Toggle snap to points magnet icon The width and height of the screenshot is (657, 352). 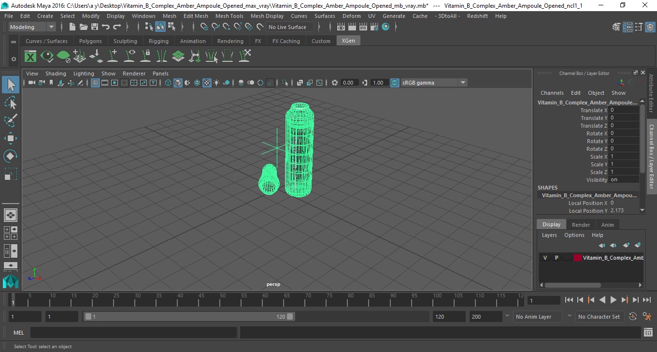tap(227, 27)
